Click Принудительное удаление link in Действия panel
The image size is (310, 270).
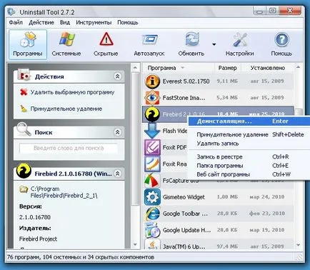66,109
